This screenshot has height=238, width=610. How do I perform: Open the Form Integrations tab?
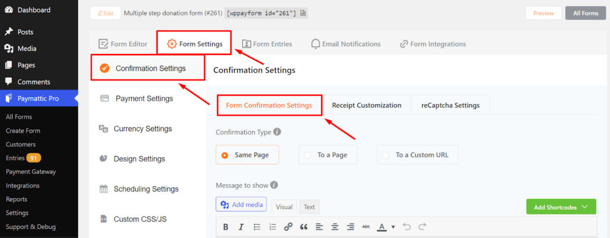pyautogui.click(x=432, y=44)
